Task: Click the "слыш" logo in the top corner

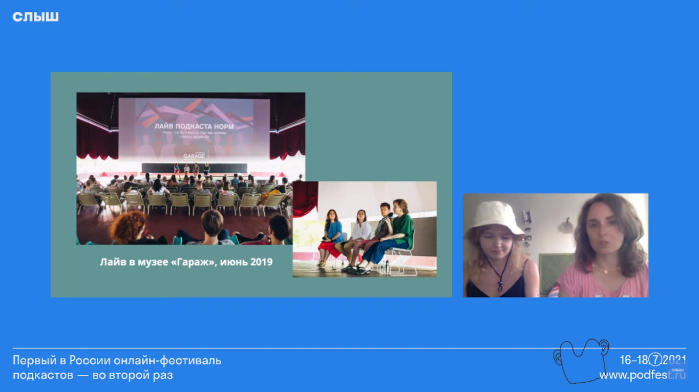Action: click(35, 17)
